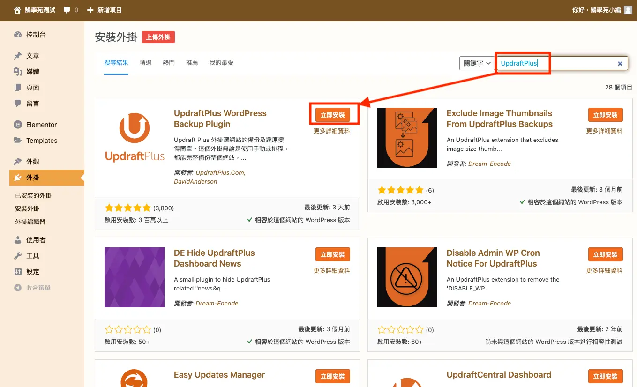Click the brush icon beside 外觀
The height and width of the screenshot is (387, 637).
(x=18, y=162)
